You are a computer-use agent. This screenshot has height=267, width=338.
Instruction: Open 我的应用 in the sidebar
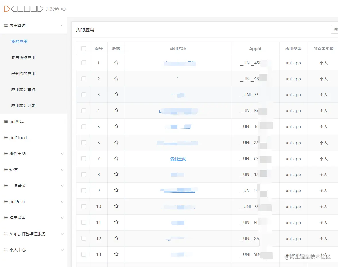pos(19,41)
